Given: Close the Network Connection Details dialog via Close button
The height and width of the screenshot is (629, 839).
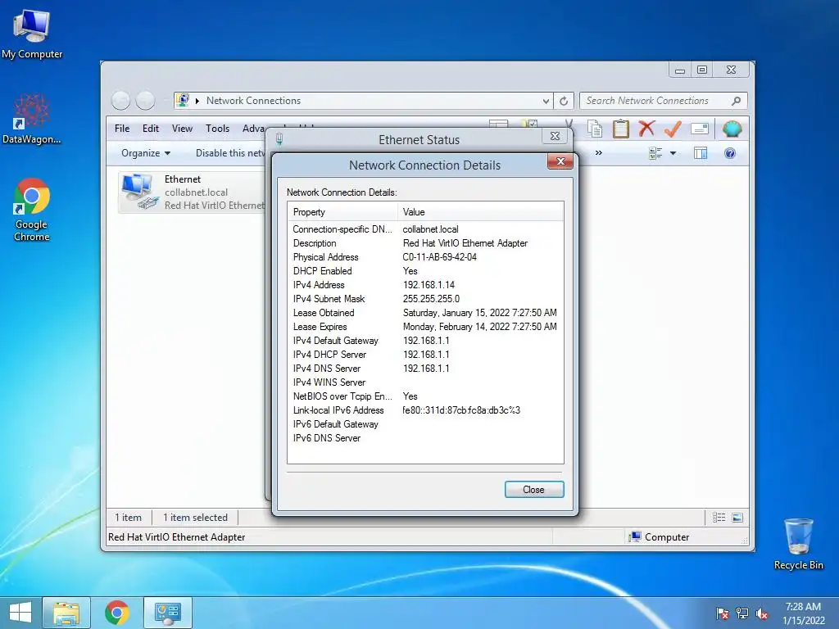Looking at the screenshot, I should click(534, 490).
